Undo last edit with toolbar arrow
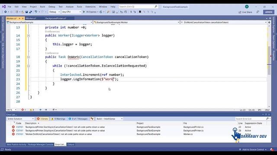This screenshot has width=277, height=155. tap(36, 12)
